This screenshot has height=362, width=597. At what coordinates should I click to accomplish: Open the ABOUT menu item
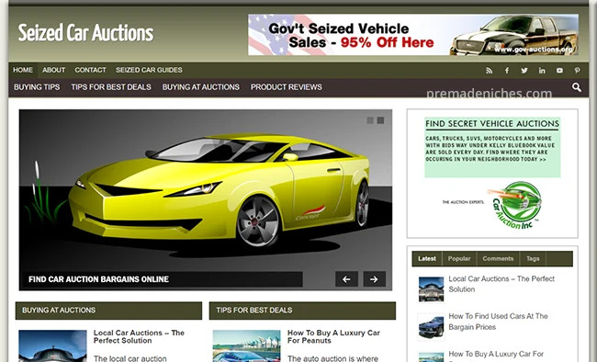tap(53, 70)
